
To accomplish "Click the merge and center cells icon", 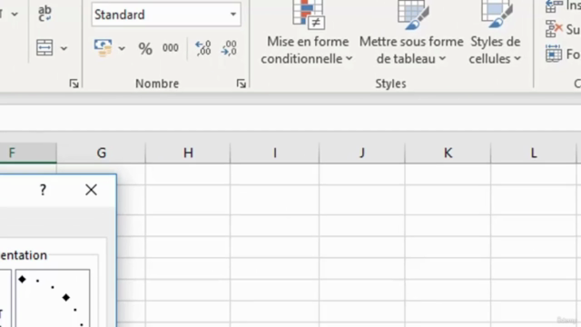I will [44, 48].
